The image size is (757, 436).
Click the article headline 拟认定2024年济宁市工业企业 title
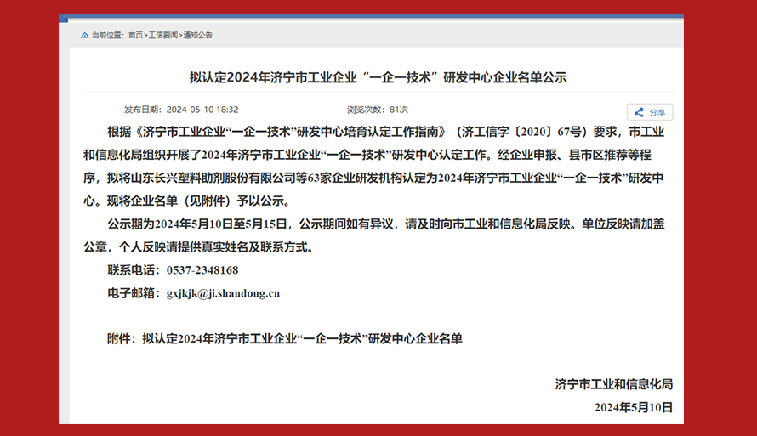378,77
